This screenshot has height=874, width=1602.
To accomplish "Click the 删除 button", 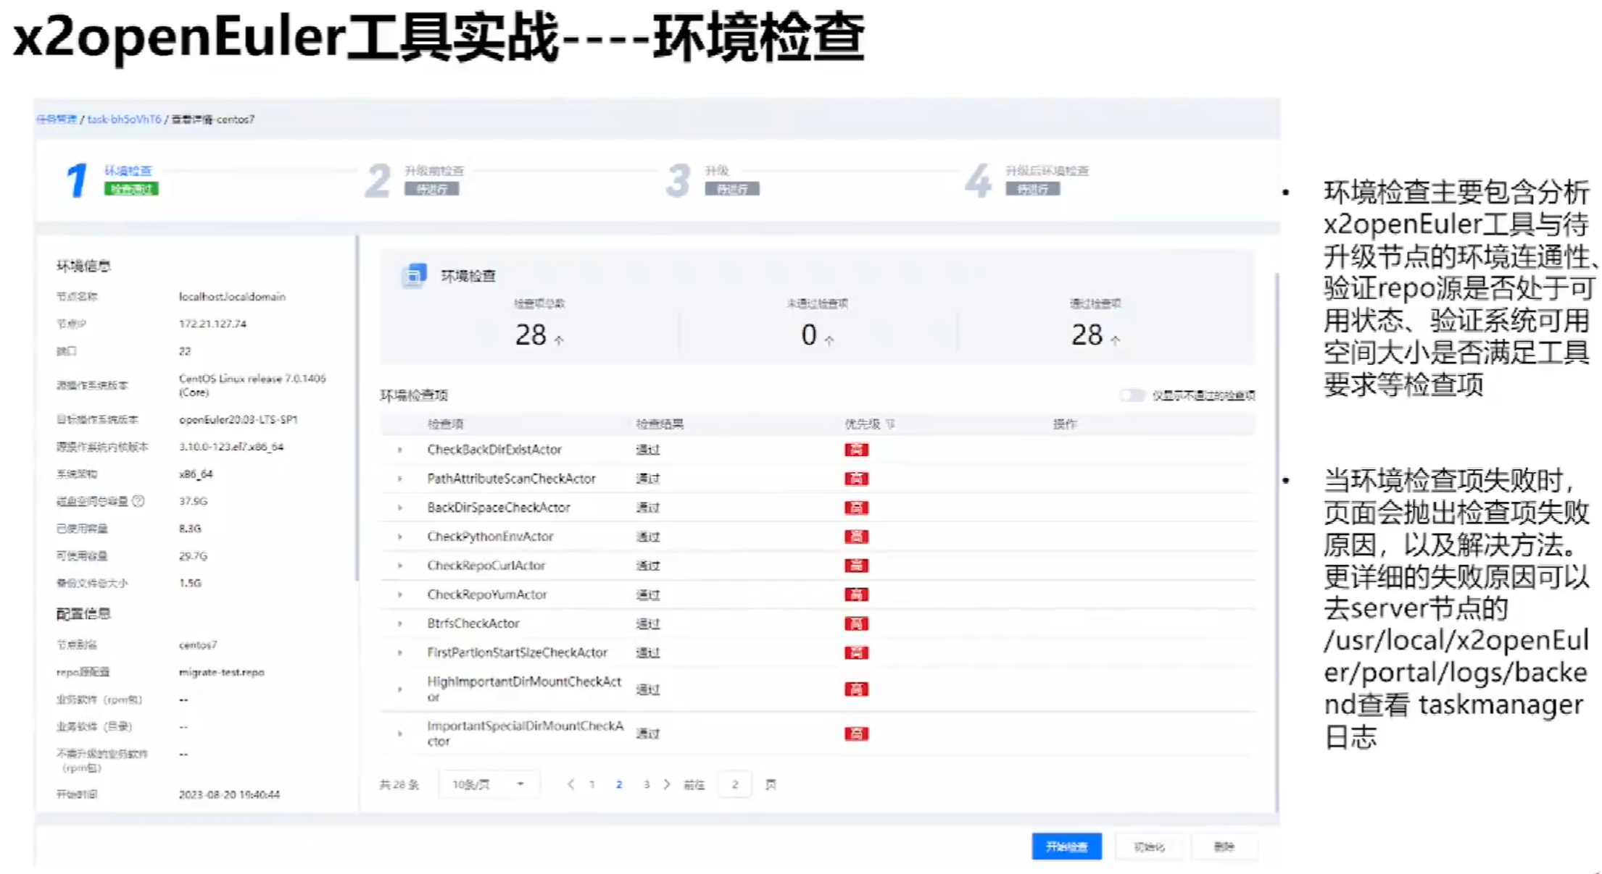I will [1224, 846].
